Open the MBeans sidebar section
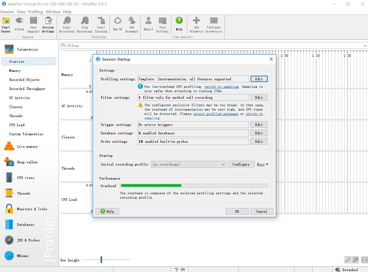 [16, 256]
